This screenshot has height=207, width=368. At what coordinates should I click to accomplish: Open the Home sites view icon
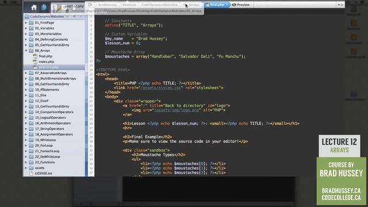coord(34,7)
